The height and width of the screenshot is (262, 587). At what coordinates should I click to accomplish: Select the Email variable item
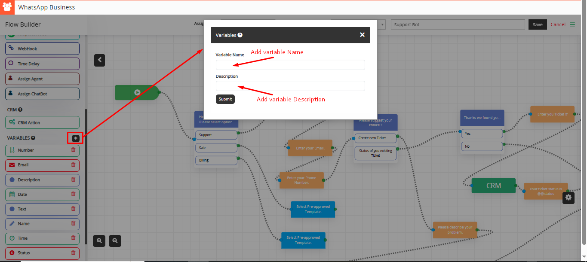(43, 165)
